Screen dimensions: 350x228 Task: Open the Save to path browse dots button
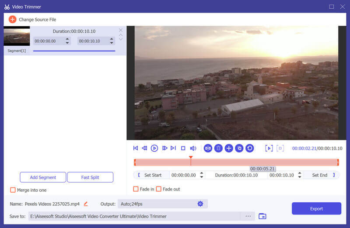click(x=248, y=216)
